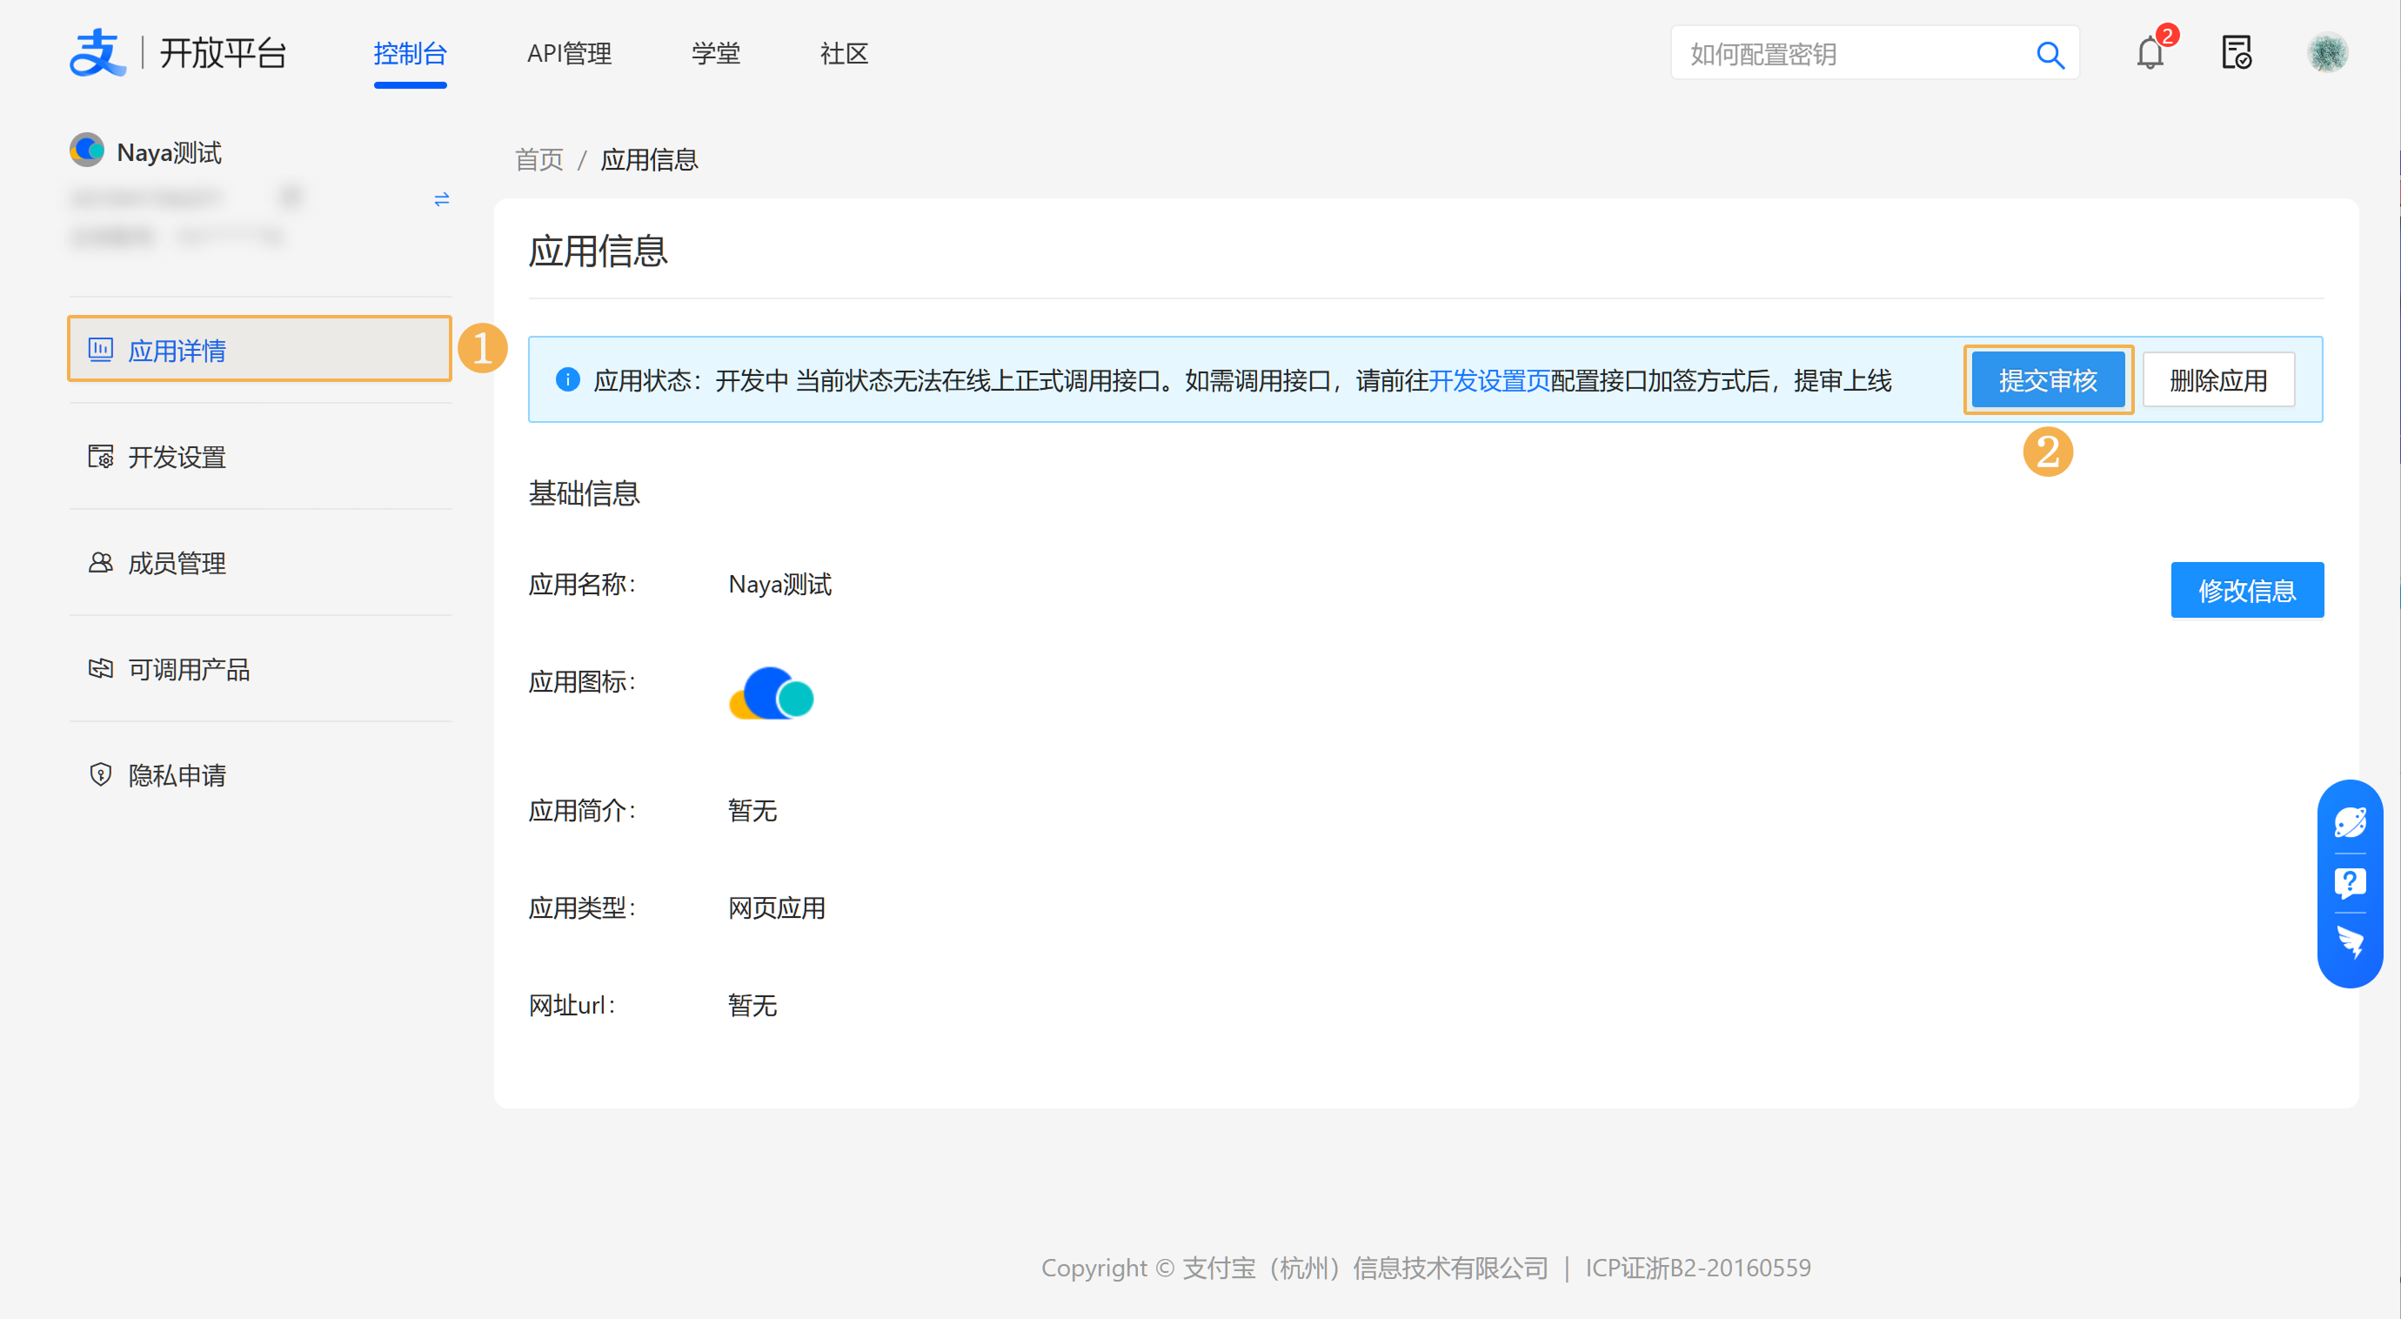Open the 学堂 top menu
This screenshot has height=1319, width=2401.
point(715,54)
